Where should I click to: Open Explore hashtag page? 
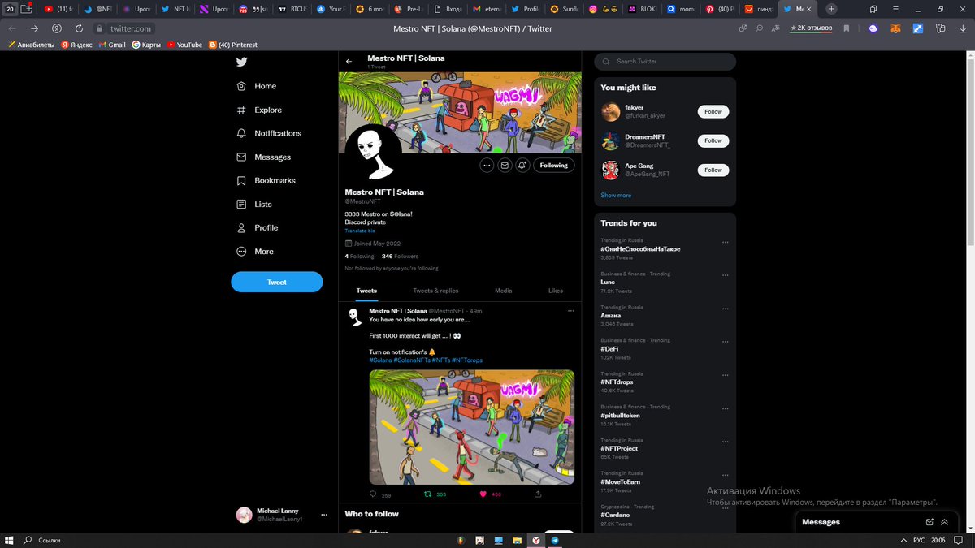tap(258, 110)
